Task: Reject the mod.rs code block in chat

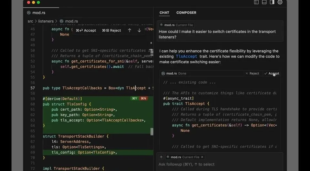Action: coord(252,74)
